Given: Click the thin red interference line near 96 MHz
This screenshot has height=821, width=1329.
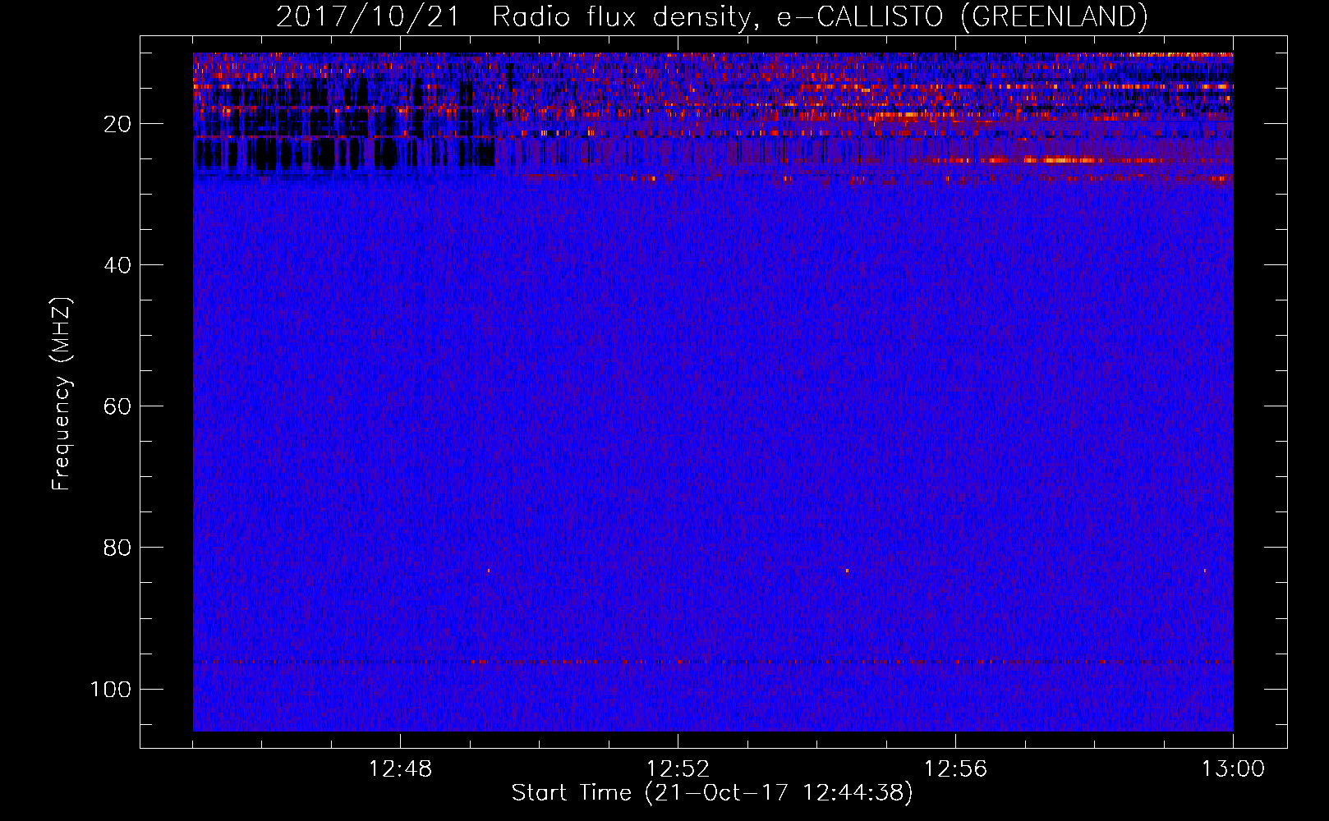Looking at the screenshot, I should (x=713, y=661).
